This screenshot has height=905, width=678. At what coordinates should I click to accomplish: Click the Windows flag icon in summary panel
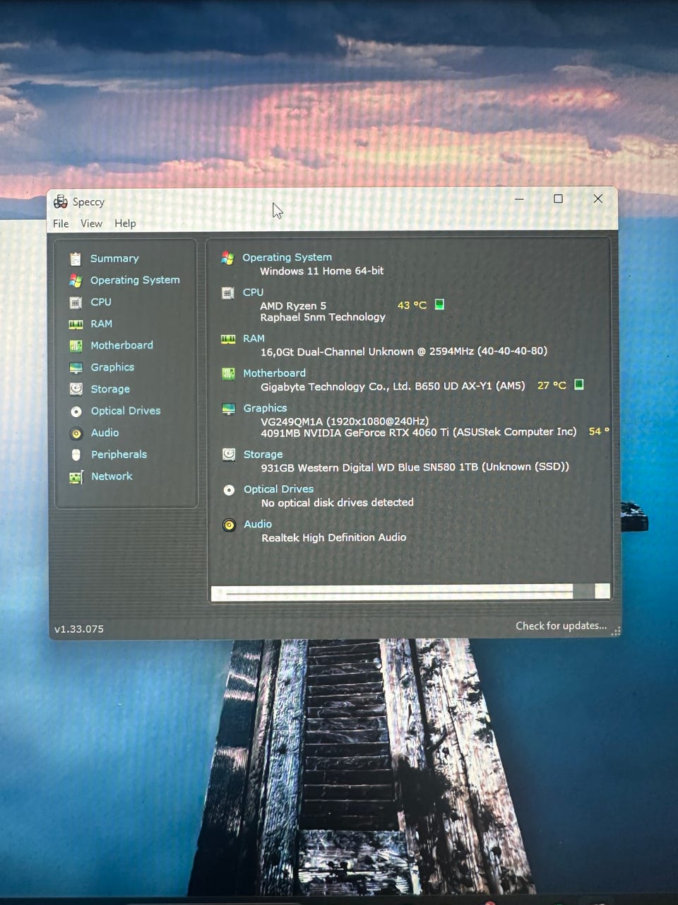(x=227, y=258)
